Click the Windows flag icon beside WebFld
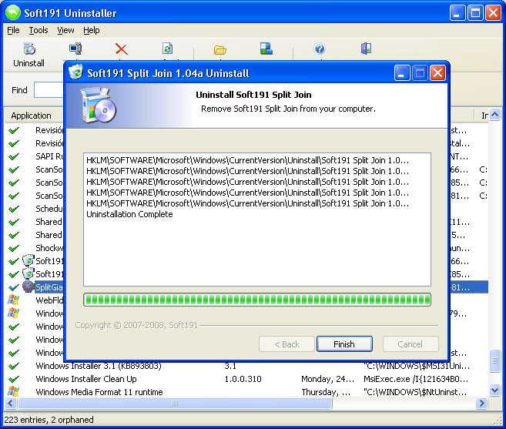 14,300
